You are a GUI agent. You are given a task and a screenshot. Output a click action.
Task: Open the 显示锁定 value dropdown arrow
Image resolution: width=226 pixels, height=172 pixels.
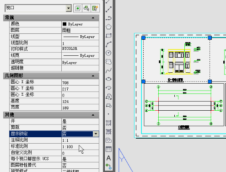pyautogui.click(x=96, y=134)
